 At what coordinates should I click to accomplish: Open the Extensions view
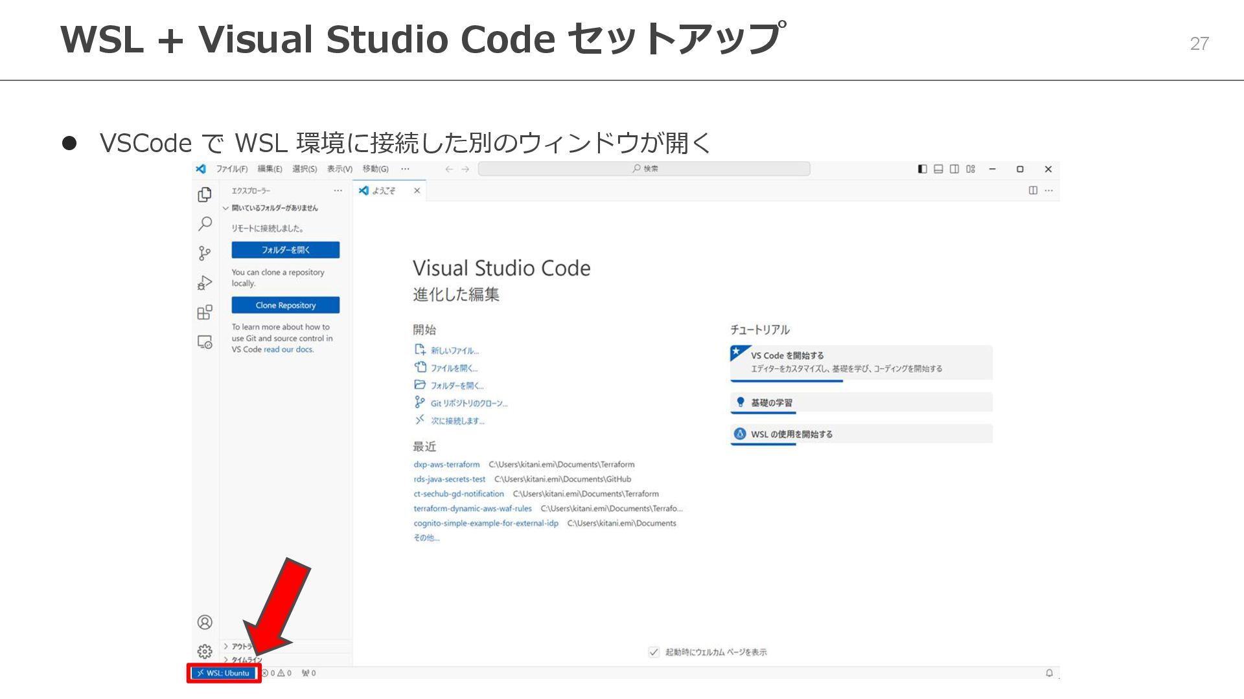click(x=205, y=312)
